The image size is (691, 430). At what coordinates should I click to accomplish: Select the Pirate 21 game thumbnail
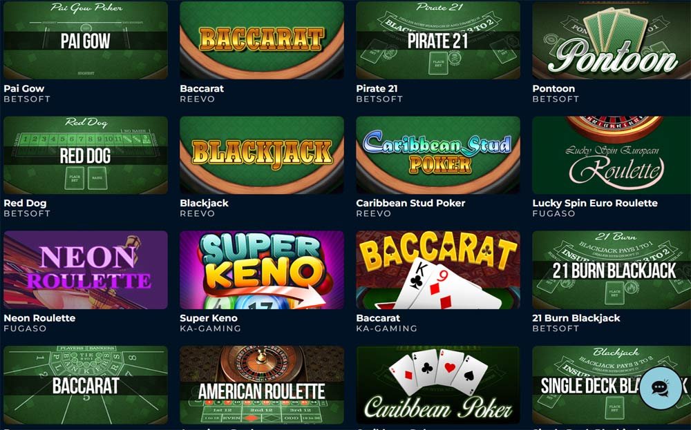[x=438, y=40]
